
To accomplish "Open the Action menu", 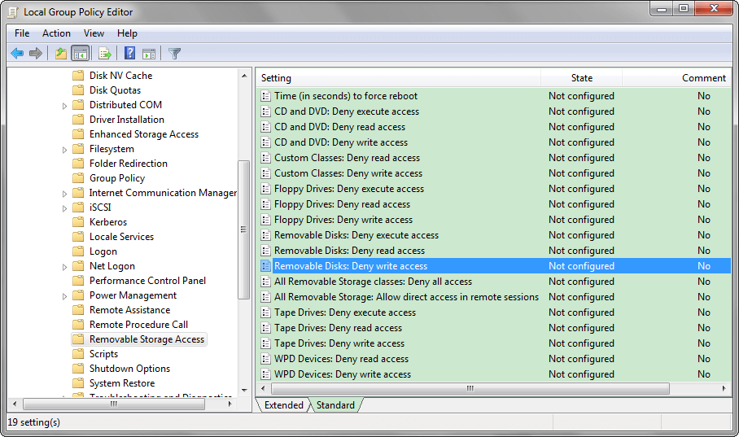I will tap(56, 33).
